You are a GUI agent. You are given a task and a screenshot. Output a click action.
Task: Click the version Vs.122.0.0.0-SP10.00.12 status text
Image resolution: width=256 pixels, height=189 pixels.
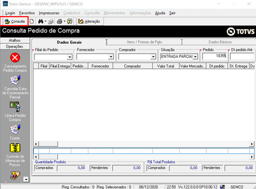[x=198, y=187]
